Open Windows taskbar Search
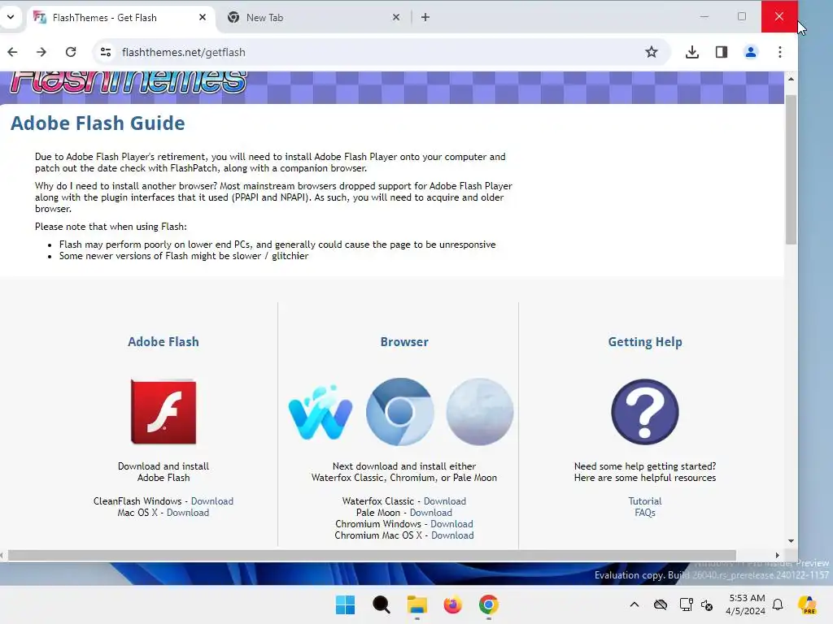This screenshot has height=624, width=833. [x=381, y=604]
